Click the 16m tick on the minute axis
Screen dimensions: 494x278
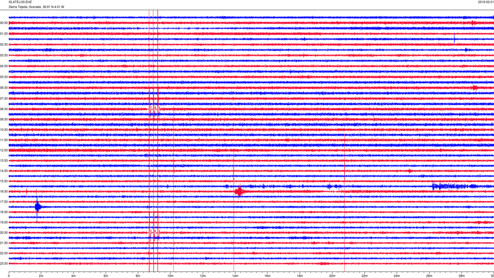[268, 276]
